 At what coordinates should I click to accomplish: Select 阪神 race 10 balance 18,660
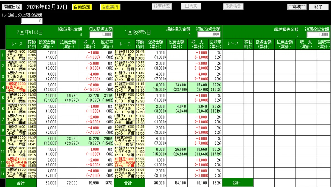201,149
